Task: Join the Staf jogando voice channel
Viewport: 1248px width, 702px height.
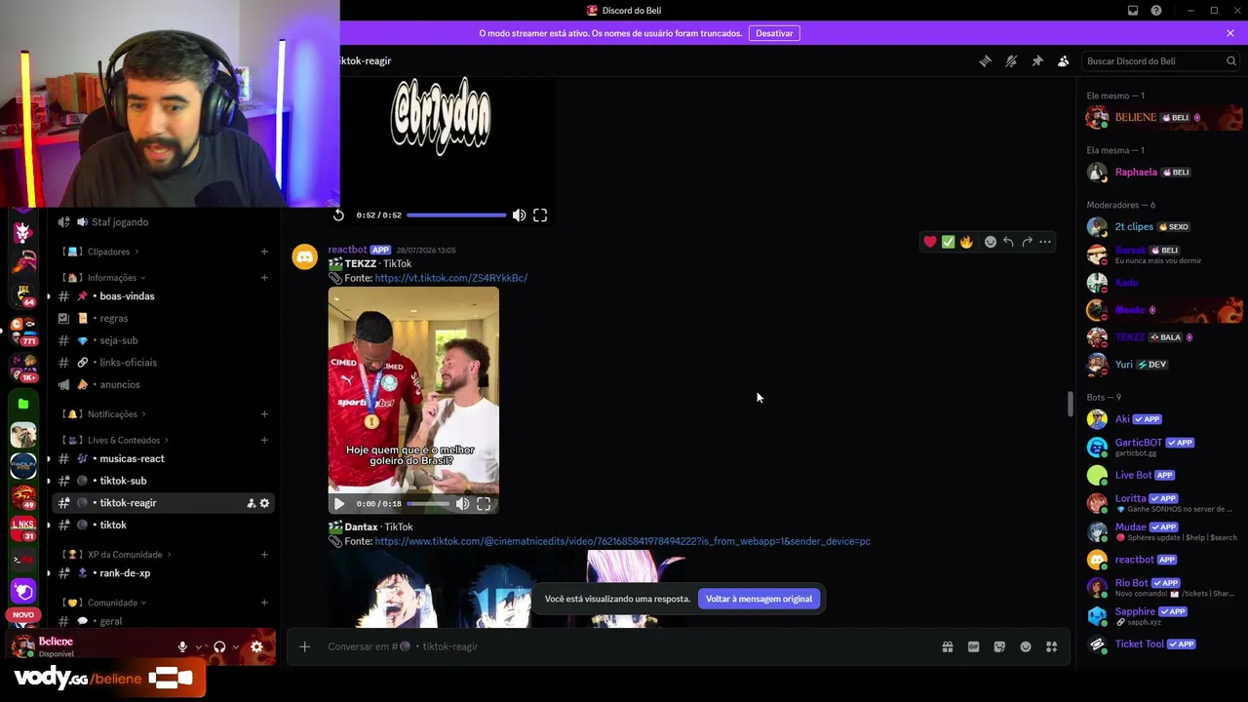Action: point(163,222)
